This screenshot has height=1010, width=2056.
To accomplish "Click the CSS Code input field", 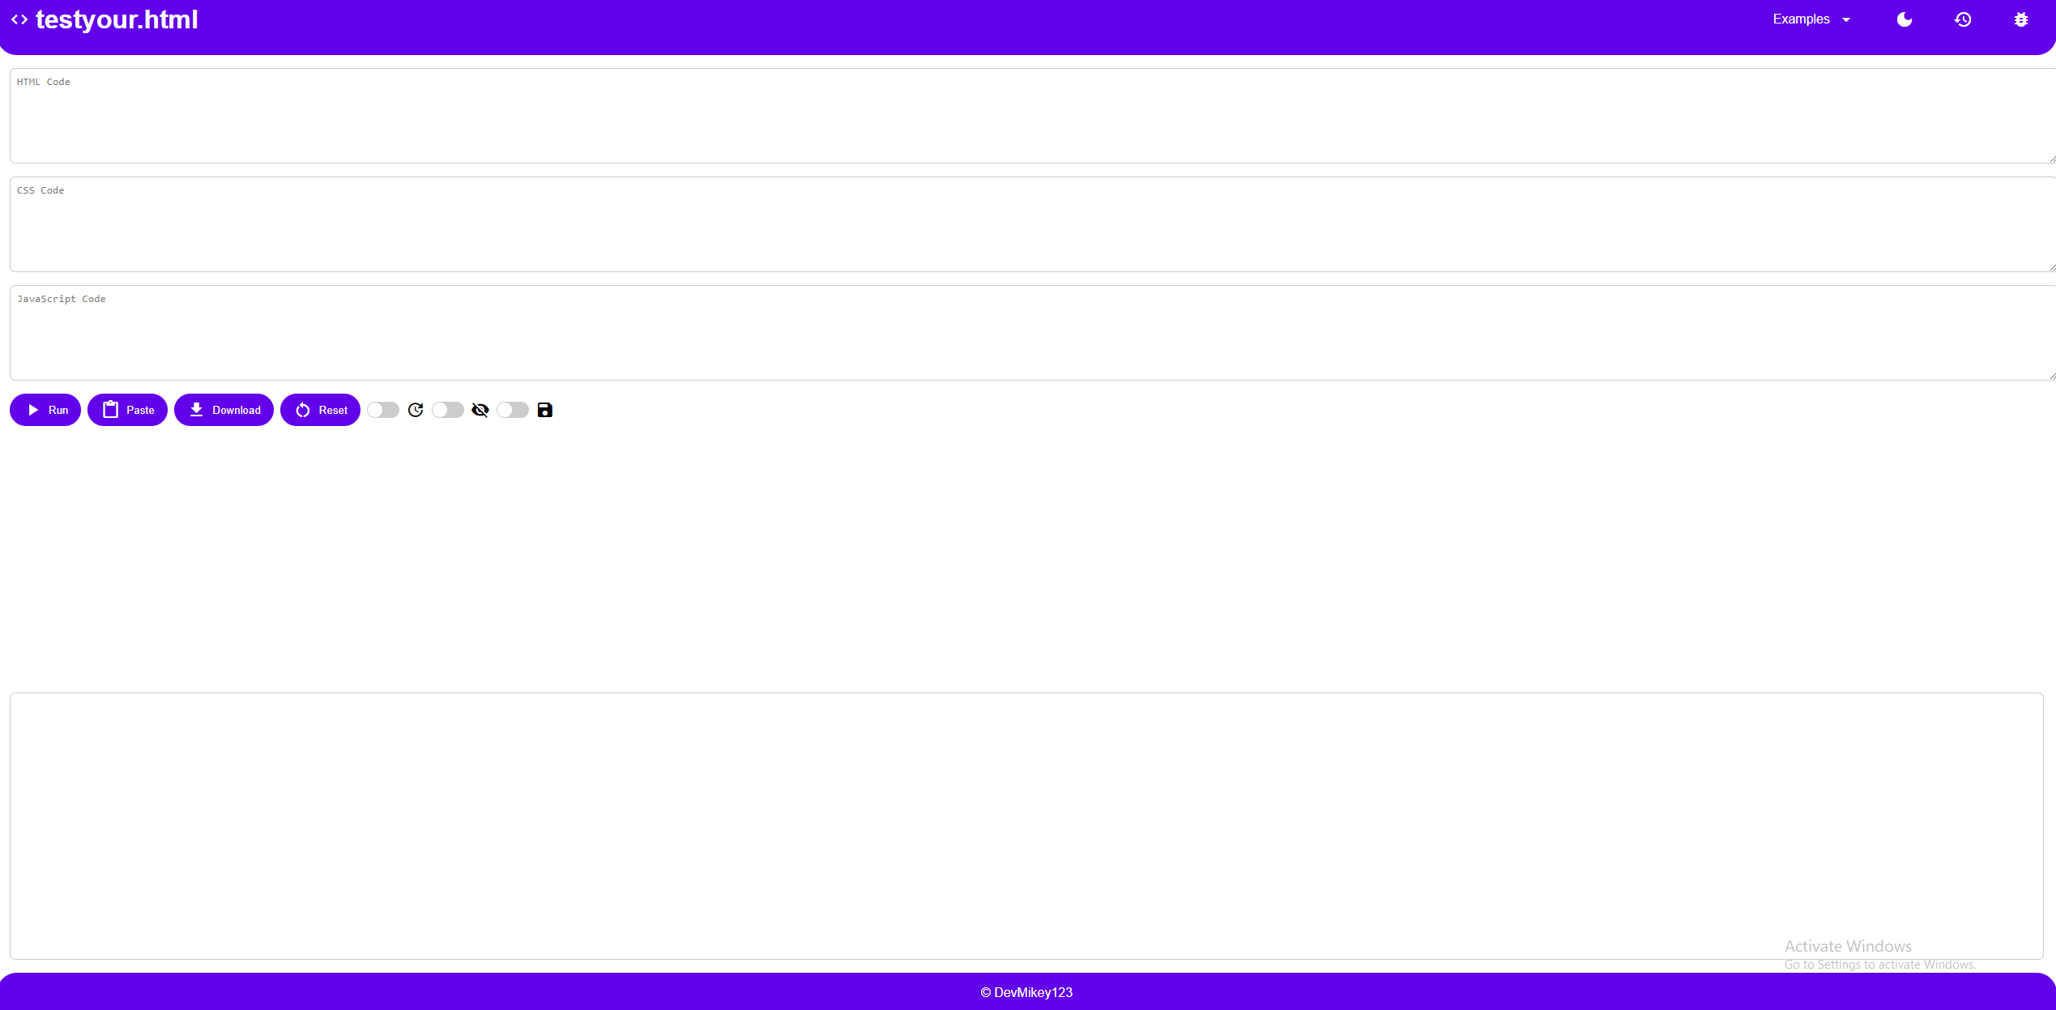I will (x=1026, y=224).
